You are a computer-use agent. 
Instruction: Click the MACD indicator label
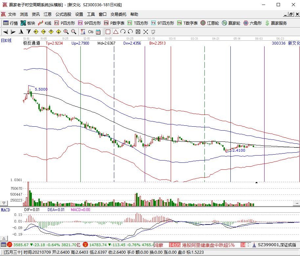5,210
